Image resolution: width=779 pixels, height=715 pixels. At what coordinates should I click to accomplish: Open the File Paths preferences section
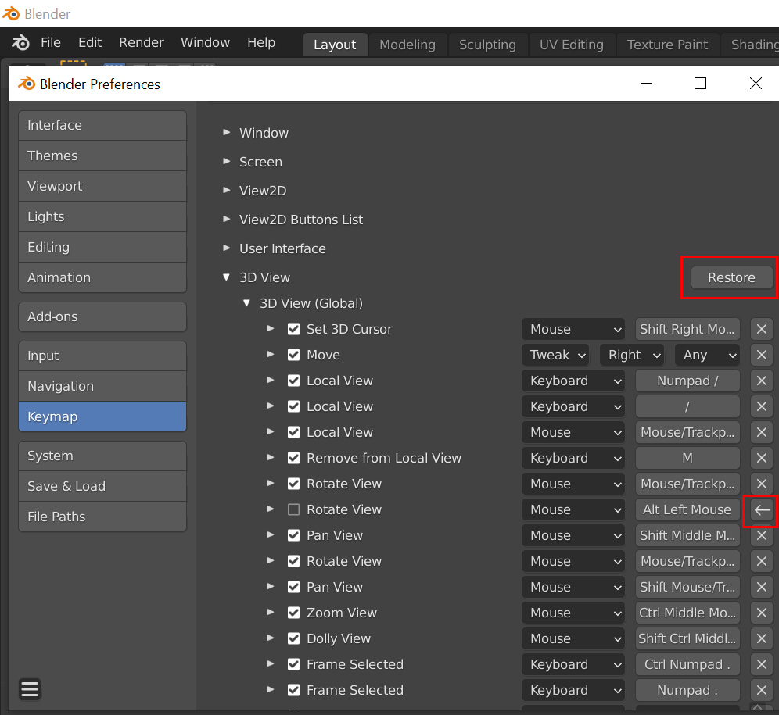[102, 517]
